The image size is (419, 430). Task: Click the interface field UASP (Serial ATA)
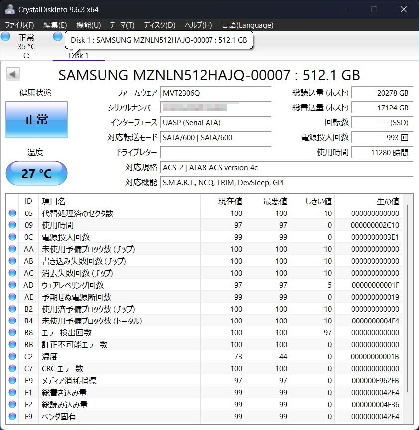(215, 122)
